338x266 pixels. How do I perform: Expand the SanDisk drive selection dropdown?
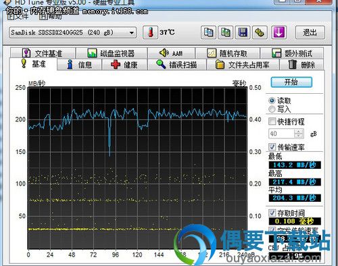(x=72, y=32)
